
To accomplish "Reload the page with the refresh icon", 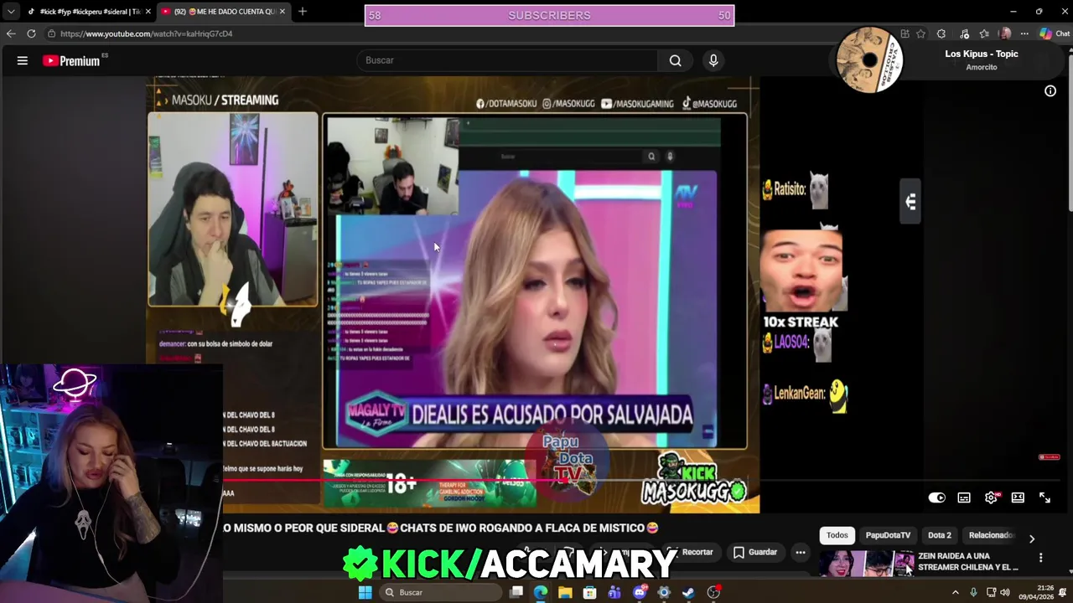I will 31,33.
